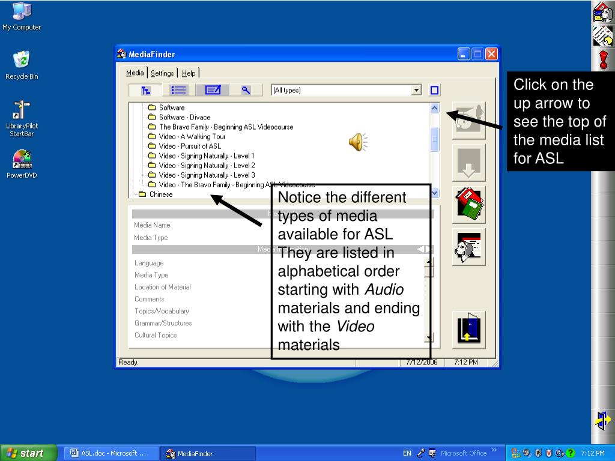Click the red exclamation mark side bar icon
The height and width of the screenshot is (461, 615).
tap(603, 60)
